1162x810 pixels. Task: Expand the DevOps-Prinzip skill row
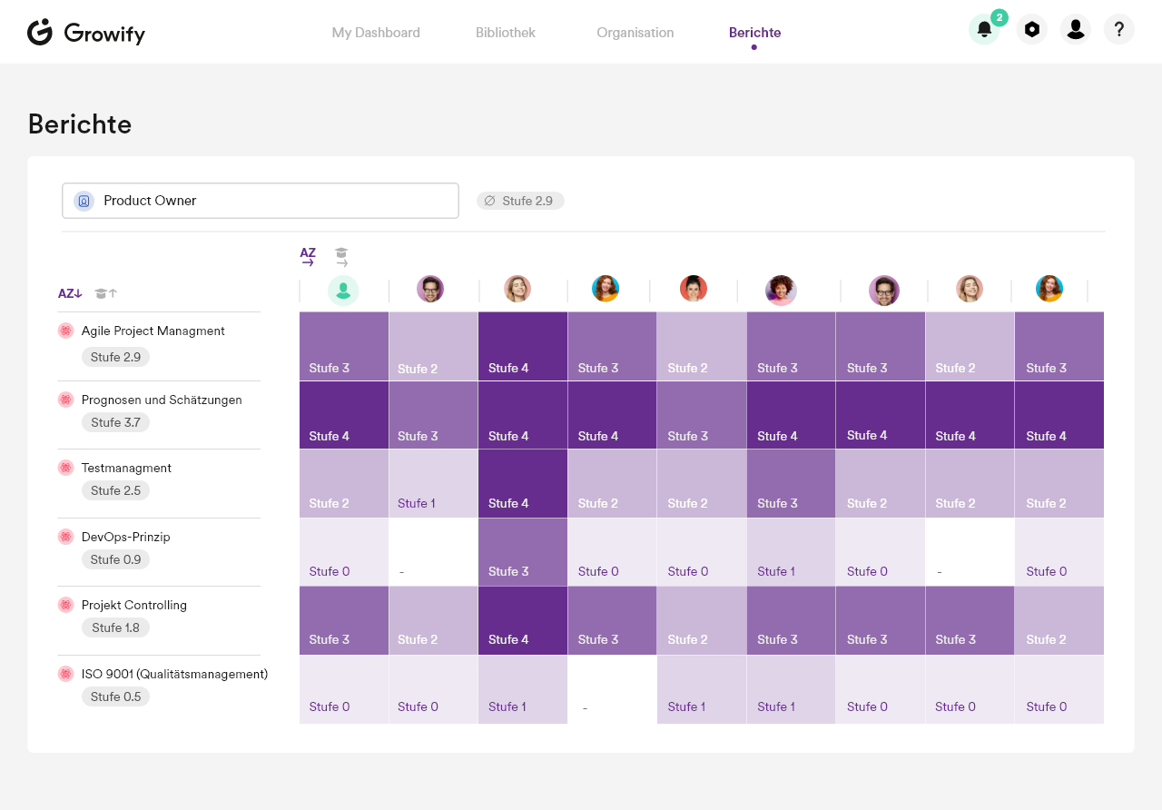tap(125, 537)
